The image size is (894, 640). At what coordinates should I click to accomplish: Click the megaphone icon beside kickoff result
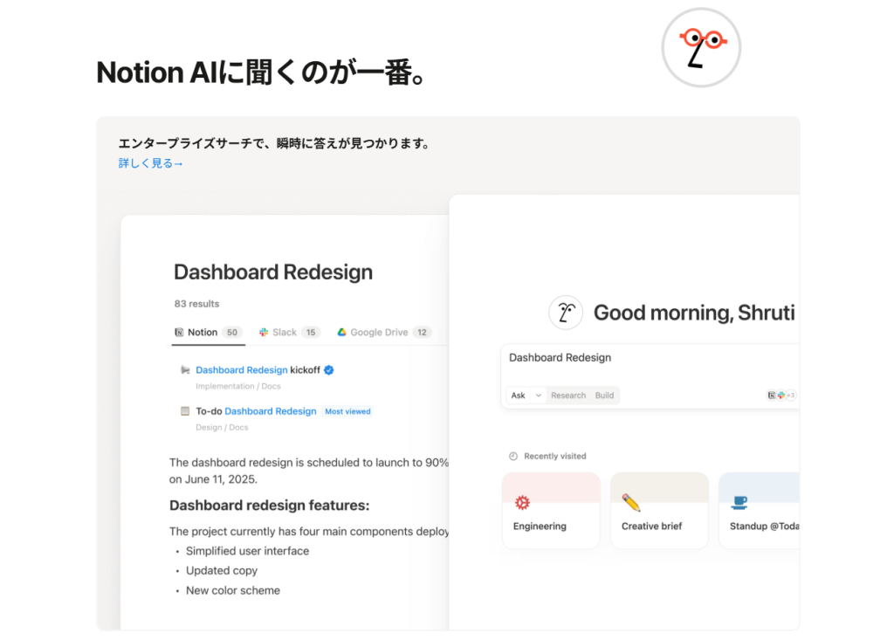pos(185,369)
